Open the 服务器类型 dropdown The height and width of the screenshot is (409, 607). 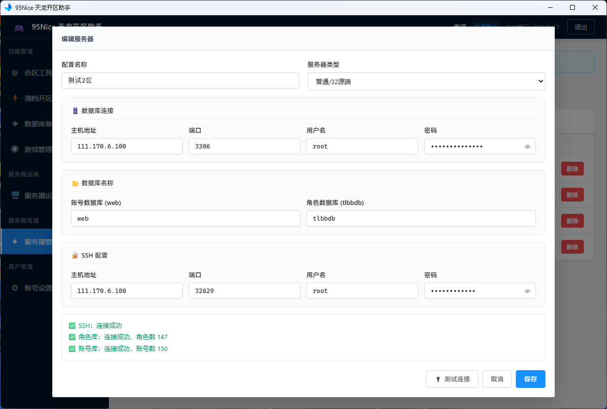point(426,82)
